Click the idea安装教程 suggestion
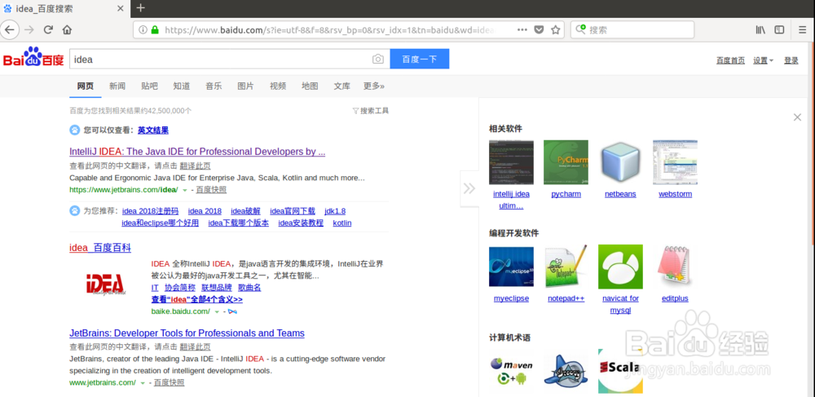 click(x=301, y=223)
